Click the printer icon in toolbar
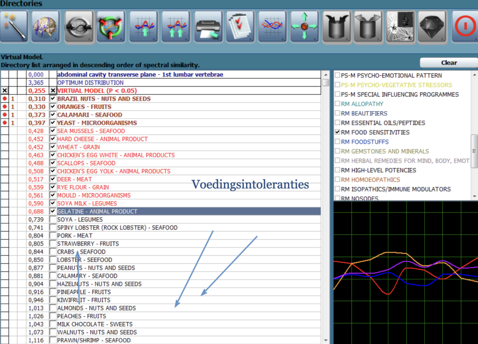Screen dimensions: 478x344 pos(208,26)
